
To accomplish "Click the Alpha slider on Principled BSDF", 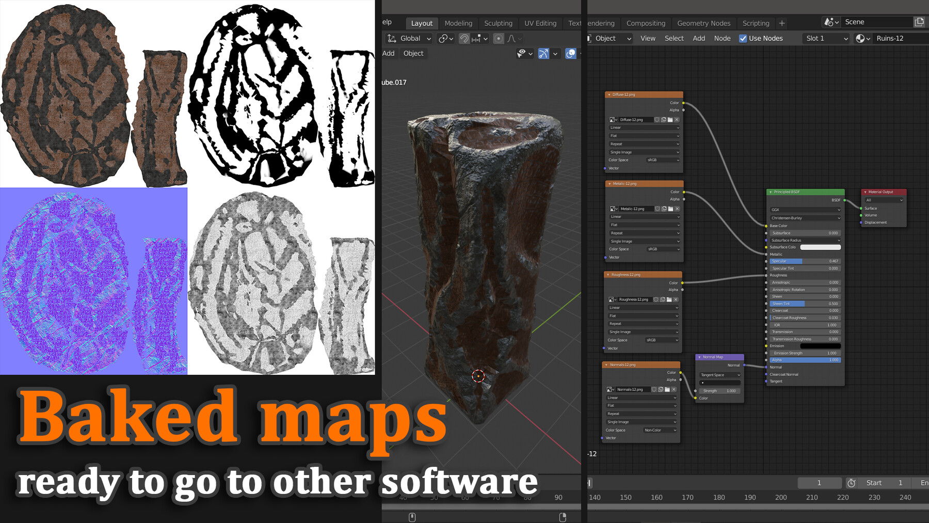I will coord(805,360).
